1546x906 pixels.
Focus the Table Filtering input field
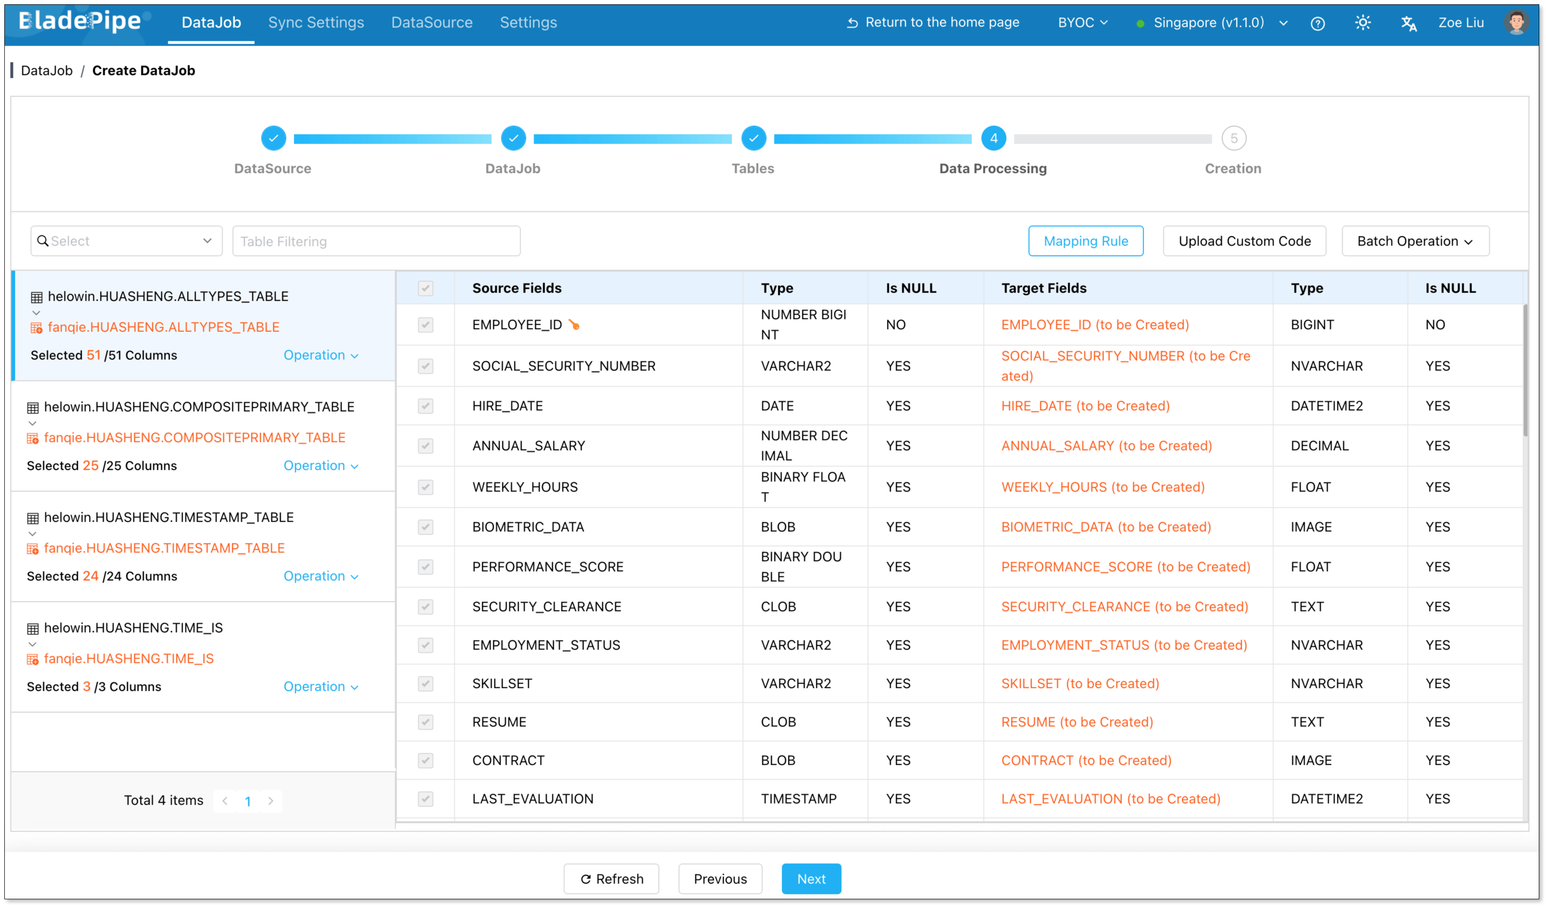click(x=376, y=241)
